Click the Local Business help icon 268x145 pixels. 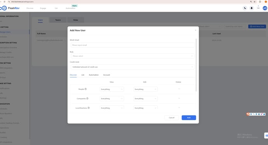tap(88, 108)
